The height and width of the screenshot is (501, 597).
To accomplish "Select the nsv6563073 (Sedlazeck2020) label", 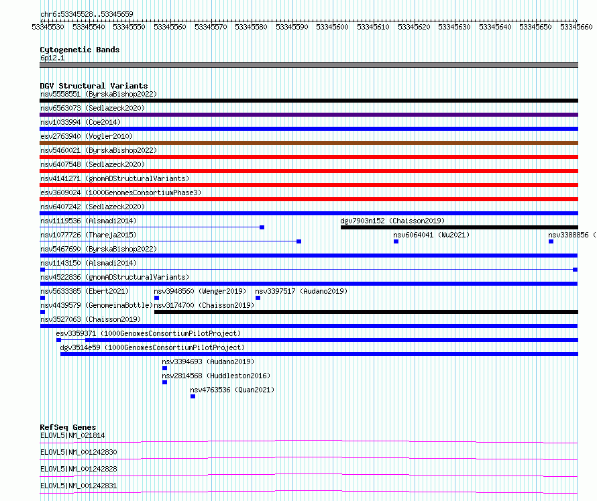I will pos(93,108).
